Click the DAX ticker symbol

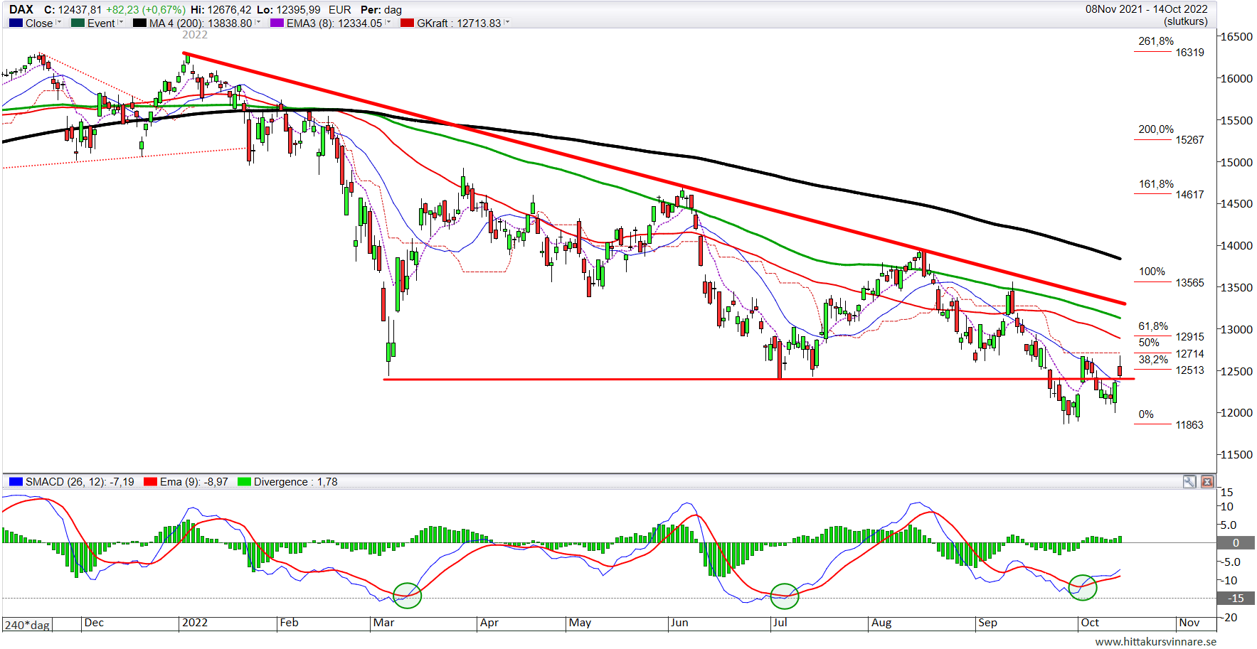tap(21, 9)
